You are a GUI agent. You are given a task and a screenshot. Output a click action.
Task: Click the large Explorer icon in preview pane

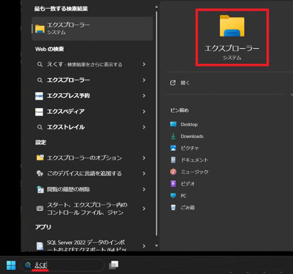(x=232, y=26)
